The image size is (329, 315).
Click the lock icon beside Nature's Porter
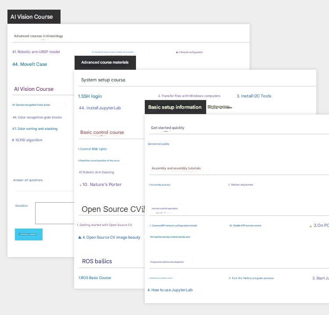point(80,185)
